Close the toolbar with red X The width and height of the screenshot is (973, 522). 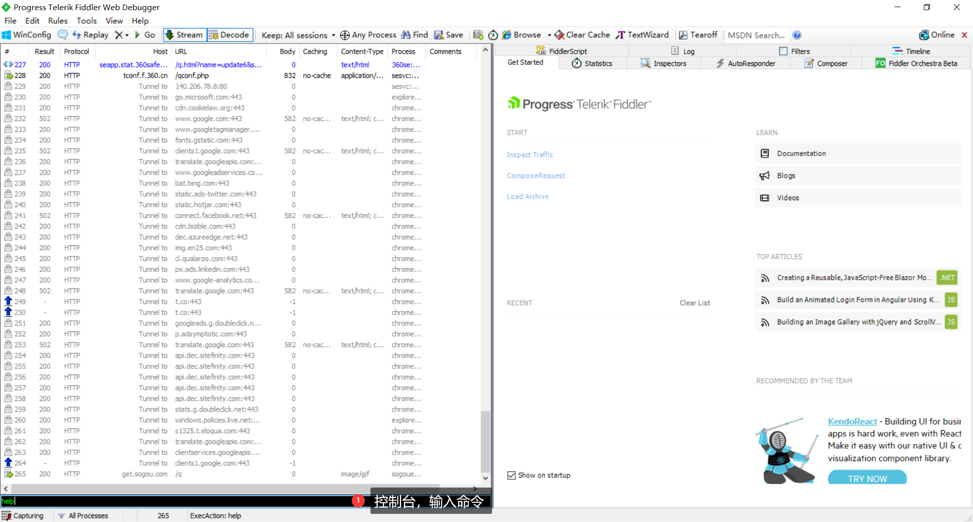pyautogui.click(x=964, y=35)
